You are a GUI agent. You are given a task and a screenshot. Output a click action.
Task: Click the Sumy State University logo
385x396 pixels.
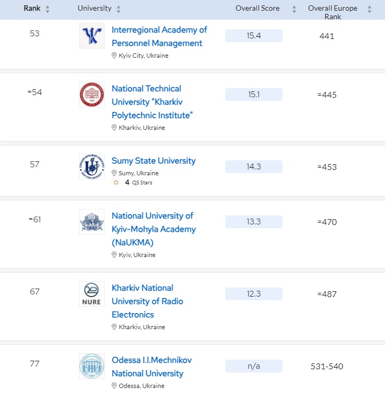tap(91, 167)
